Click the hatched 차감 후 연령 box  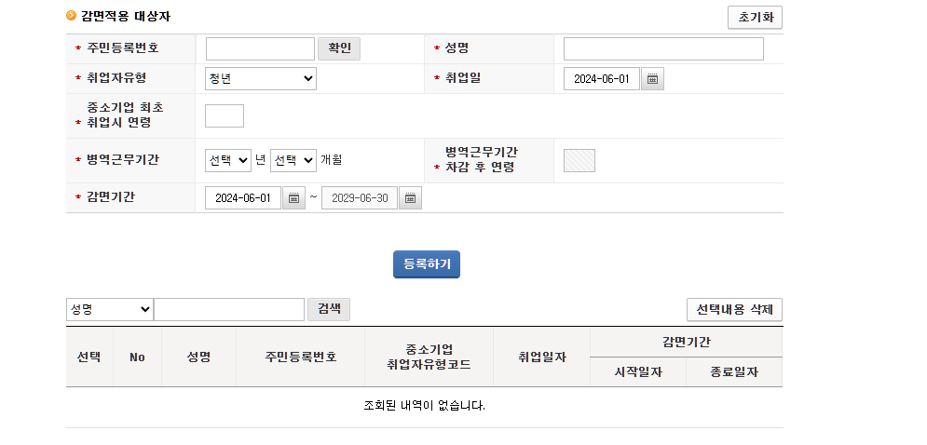pyautogui.click(x=579, y=160)
